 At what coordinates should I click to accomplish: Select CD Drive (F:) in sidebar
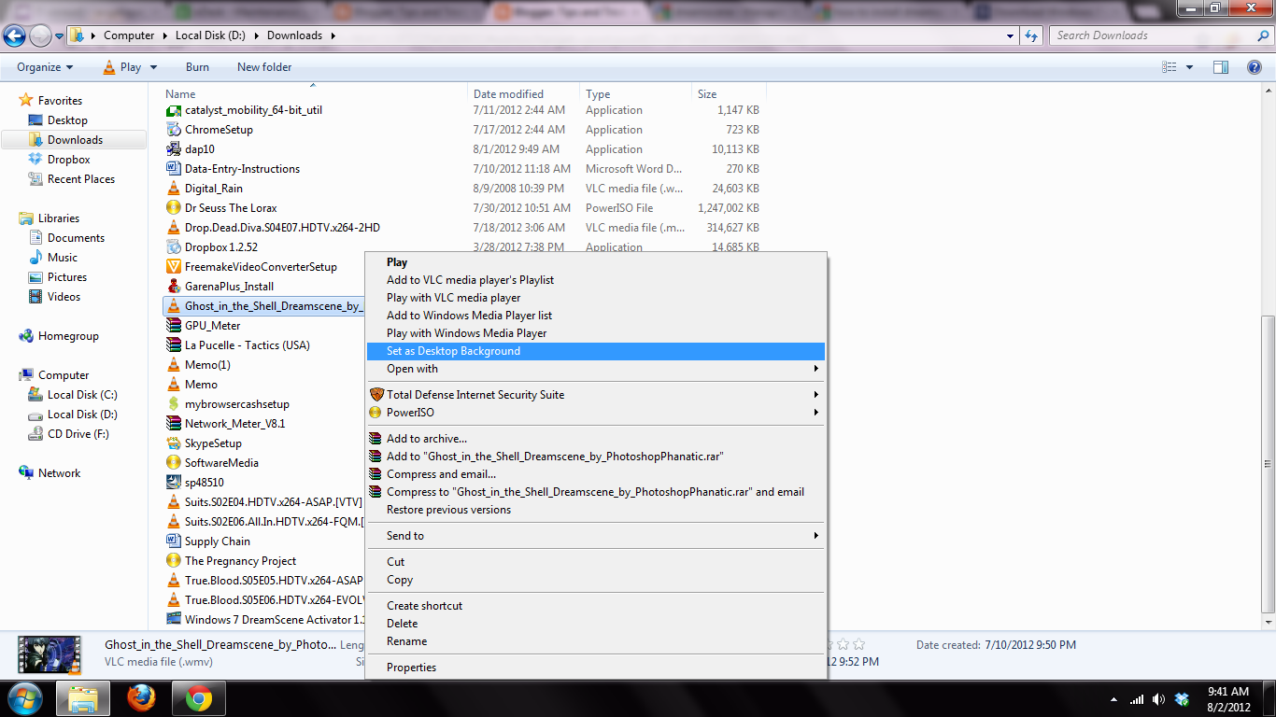(x=78, y=434)
